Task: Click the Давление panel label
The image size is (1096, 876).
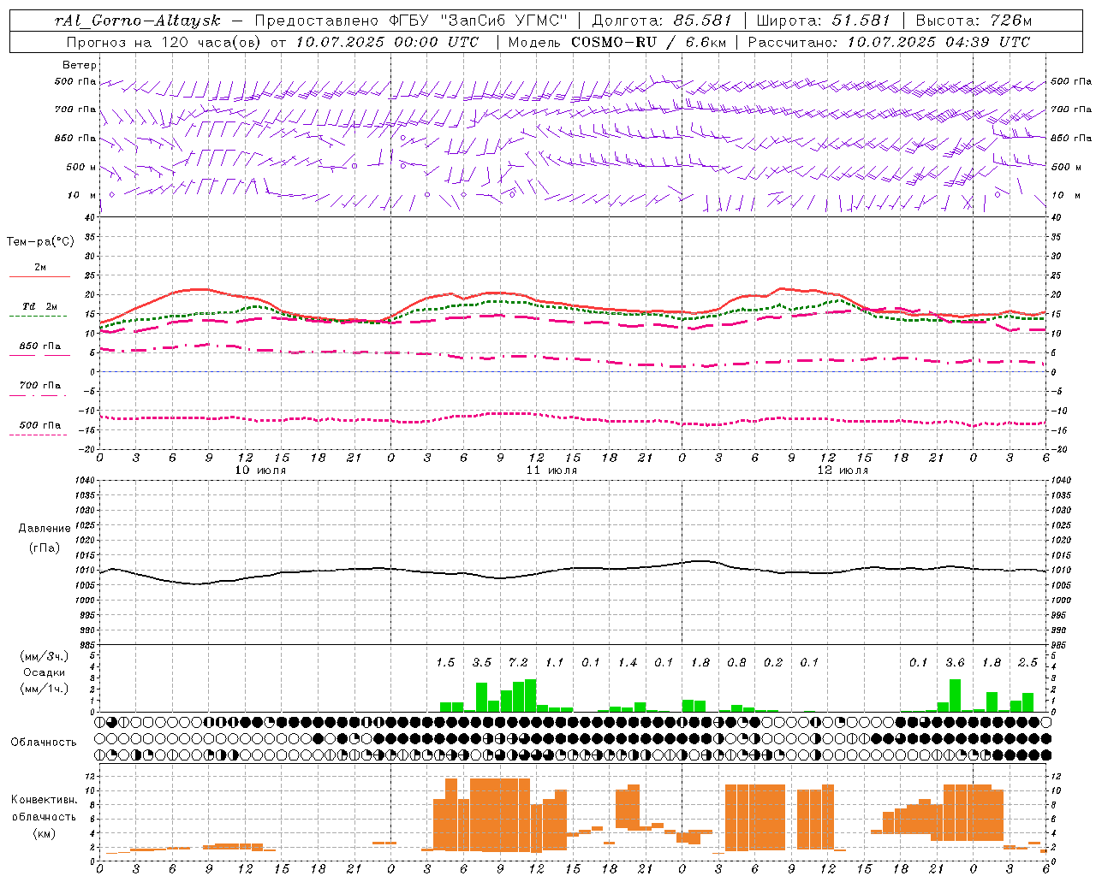Action: [x=45, y=529]
